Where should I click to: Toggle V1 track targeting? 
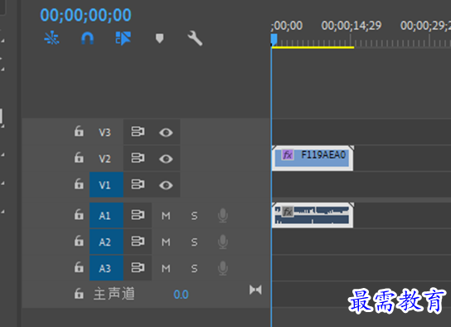[106, 185]
